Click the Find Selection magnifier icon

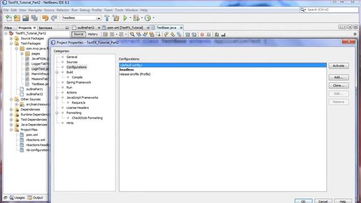[x=132, y=34]
